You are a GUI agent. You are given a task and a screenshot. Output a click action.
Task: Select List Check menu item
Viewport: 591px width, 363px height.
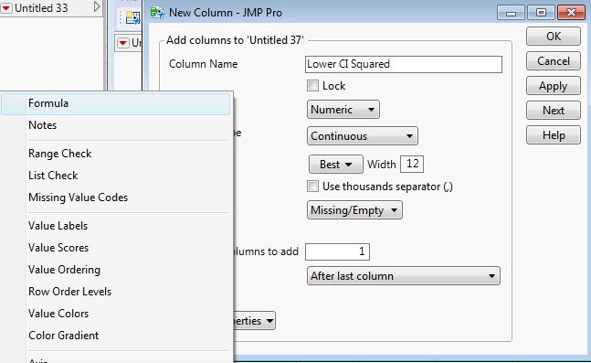115,176
